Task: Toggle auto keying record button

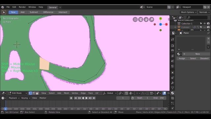Action: click(x=71, y=98)
